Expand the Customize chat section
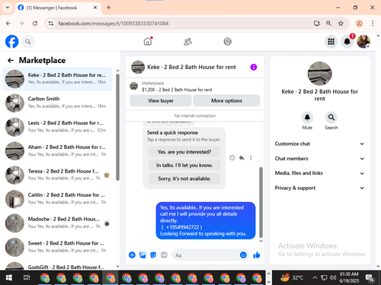Image resolution: width=381 pixels, height=285 pixels. click(319, 144)
